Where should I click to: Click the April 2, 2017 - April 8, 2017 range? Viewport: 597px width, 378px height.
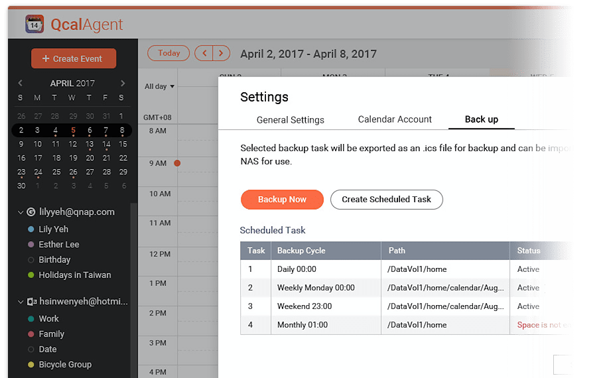tap(308, 54)
